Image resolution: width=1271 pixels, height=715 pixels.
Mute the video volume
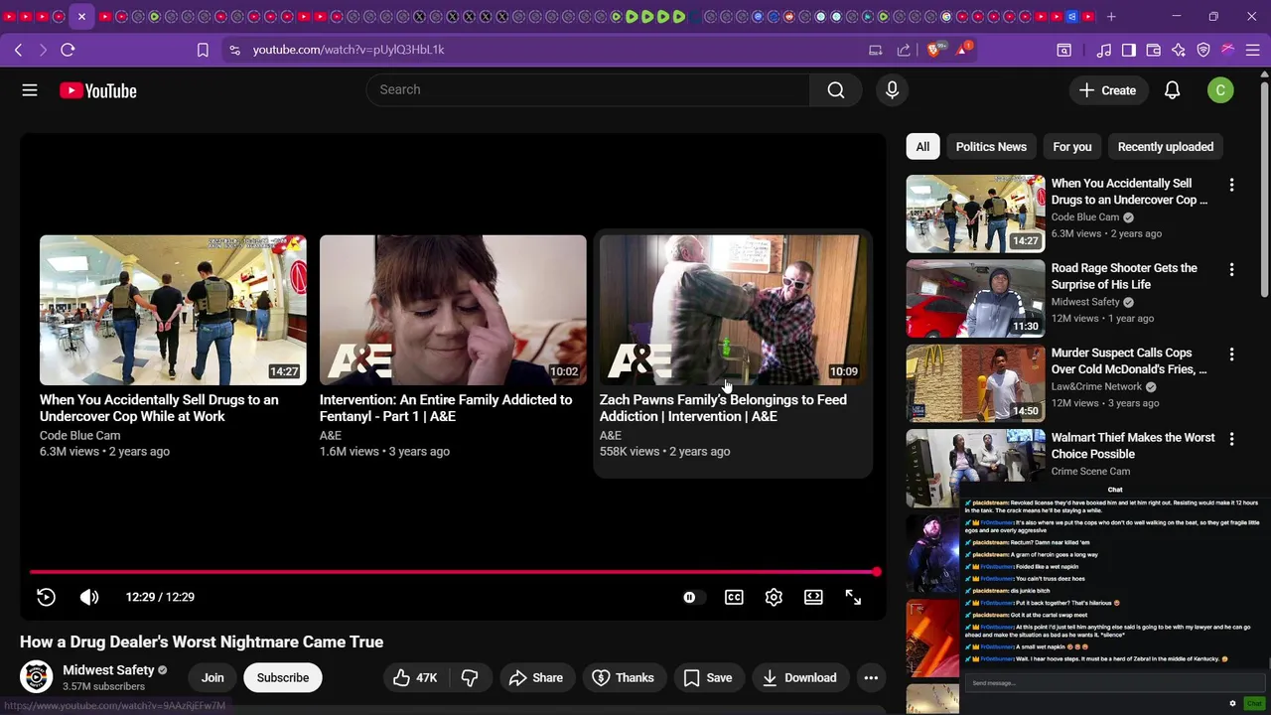tap(89, 597)
